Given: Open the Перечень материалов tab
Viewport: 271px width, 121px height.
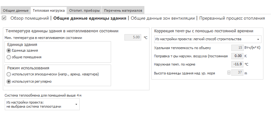Looking at the screenshot, I should pyautogui.click(x=123, y=10).
